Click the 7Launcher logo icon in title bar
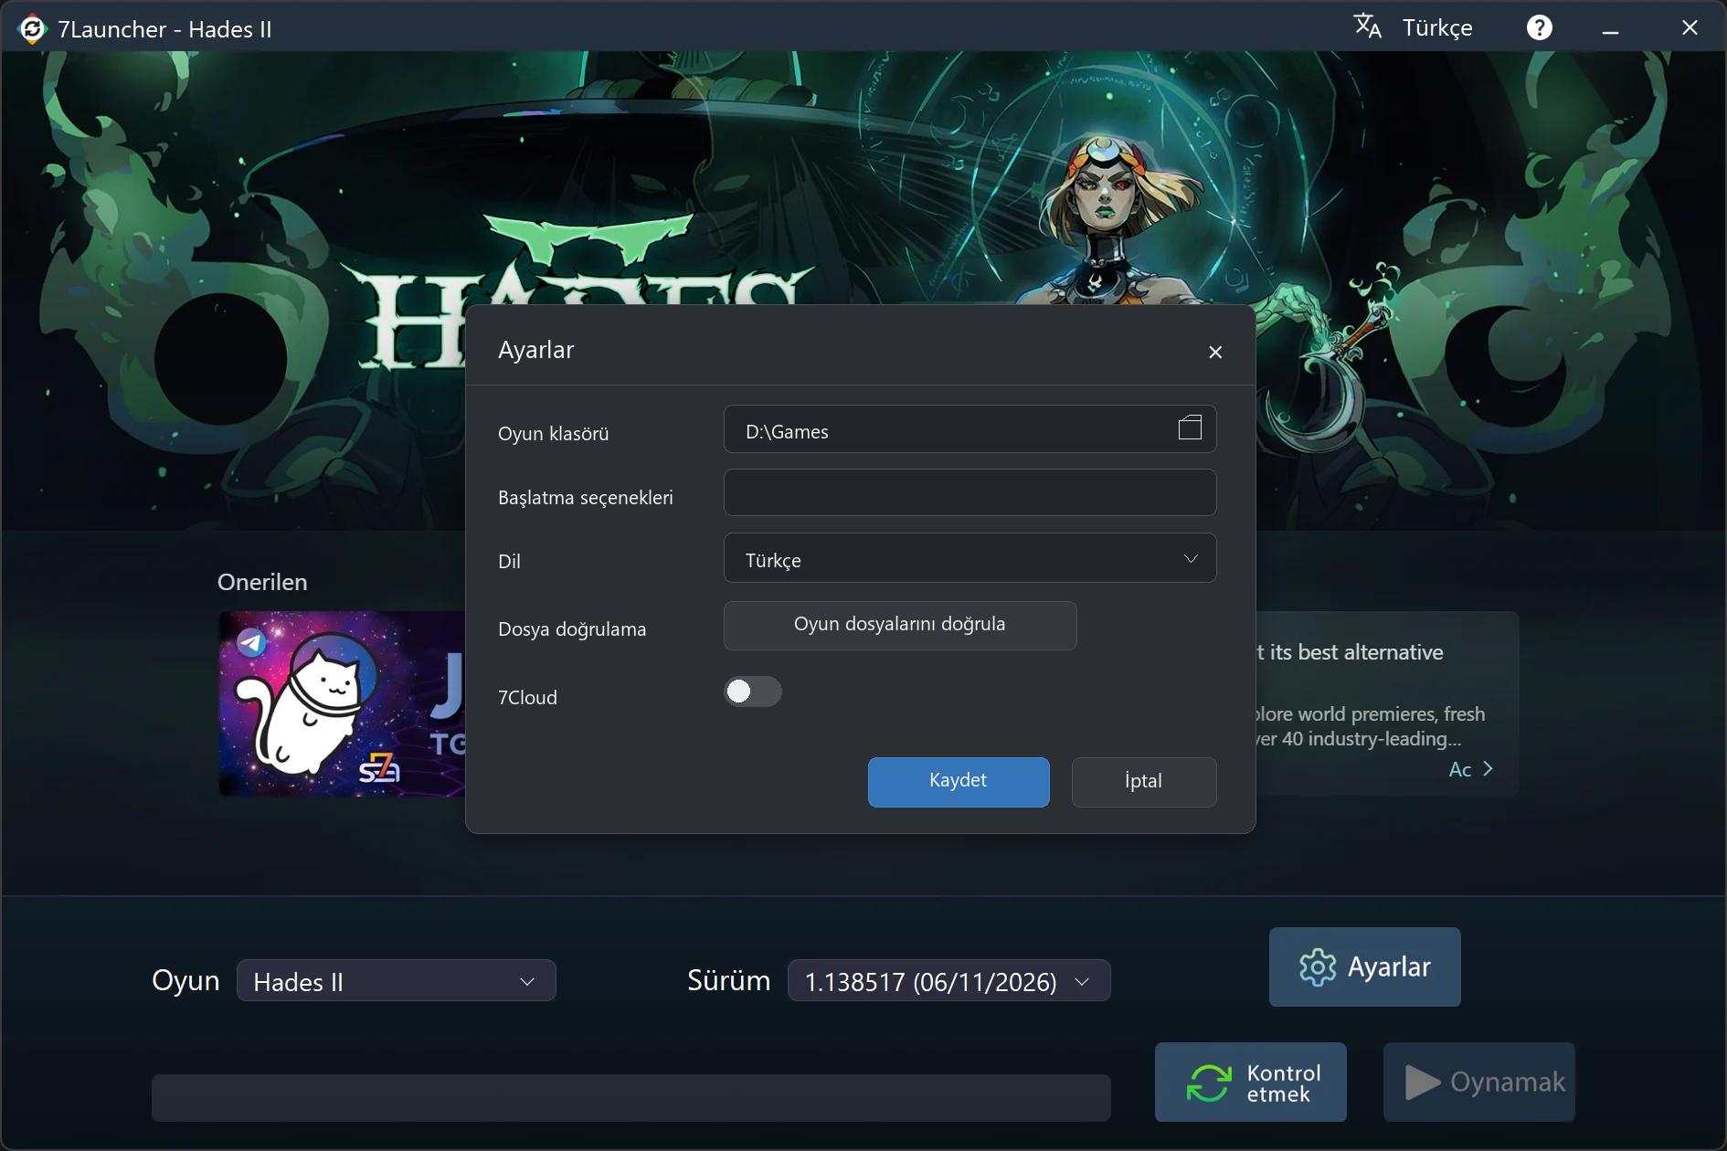This screenshot has width=1727, height=1151. [x=32, y=29]
